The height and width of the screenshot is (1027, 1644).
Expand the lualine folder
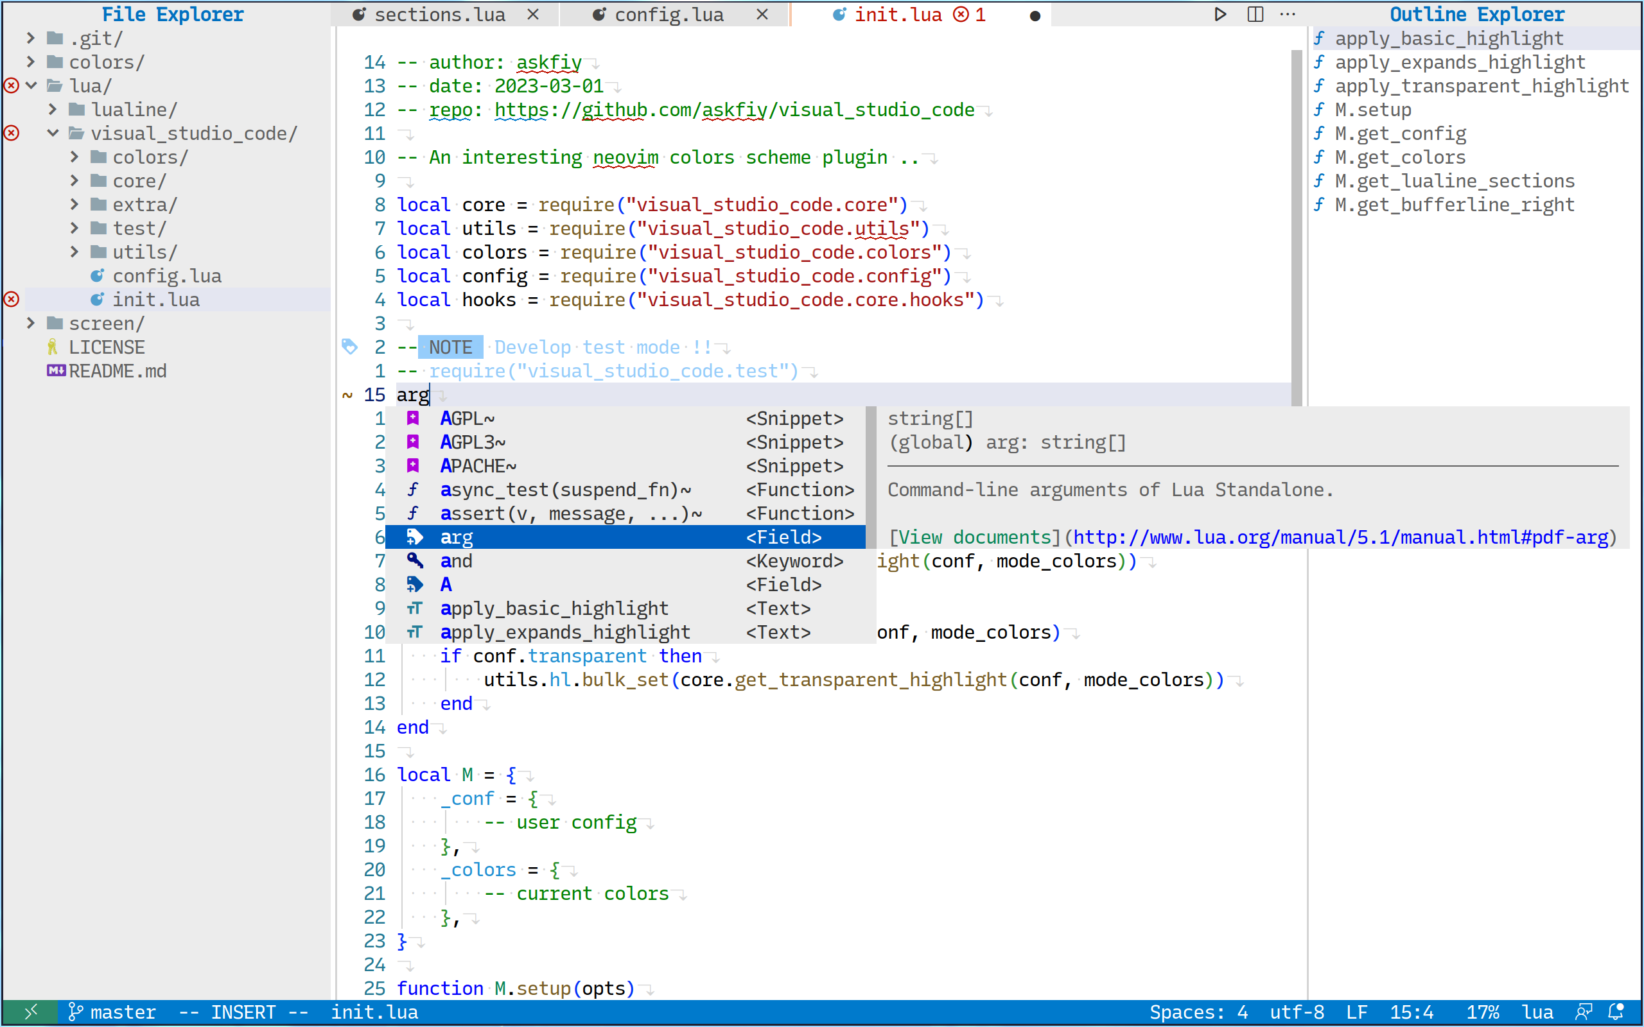(53, 109)
